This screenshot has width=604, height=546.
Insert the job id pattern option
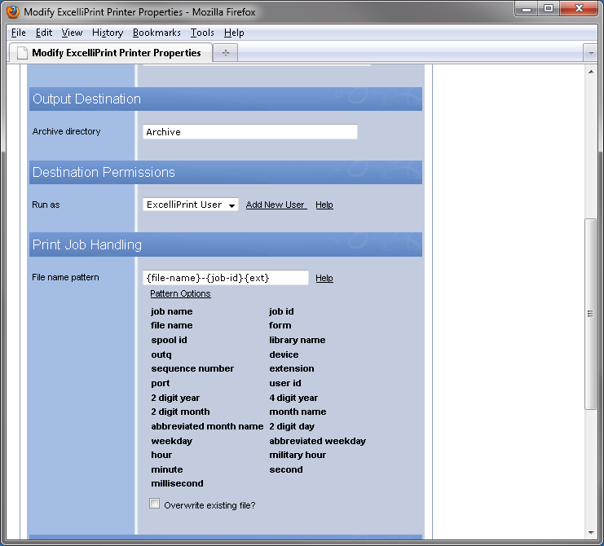pyautogui.click(x=281, y=311)
